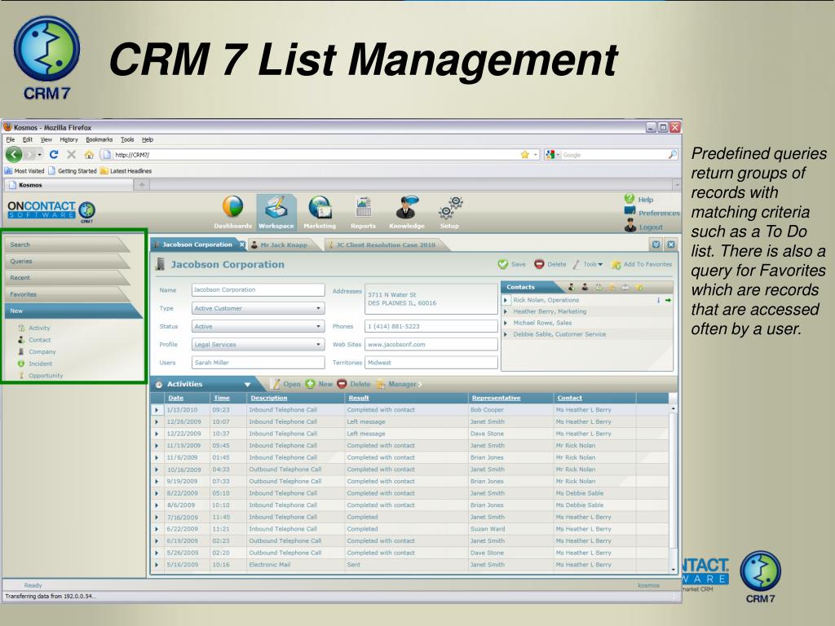The width and height of the screenshot is (835, 626).
Task: Click the Phones field
Action: (431, 326)
